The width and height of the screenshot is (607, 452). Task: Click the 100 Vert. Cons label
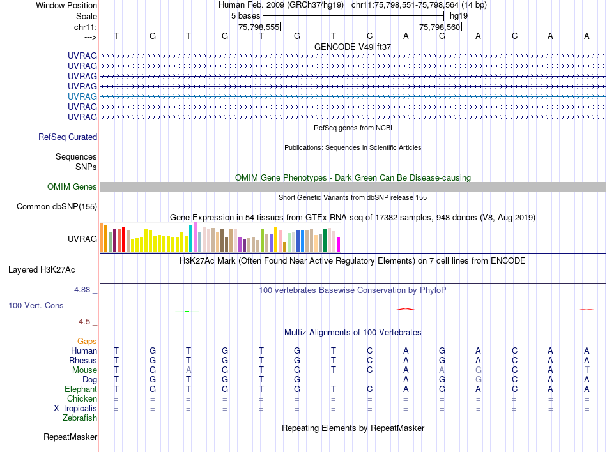(x=36, y=305)
